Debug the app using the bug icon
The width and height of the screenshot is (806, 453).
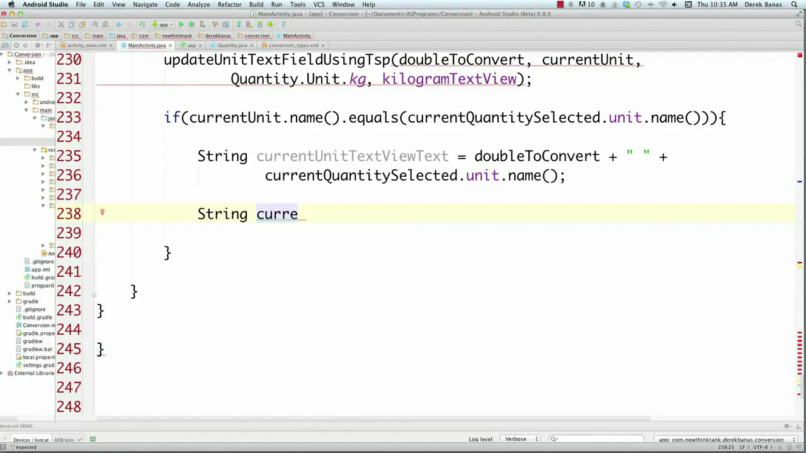click(191, 25)
